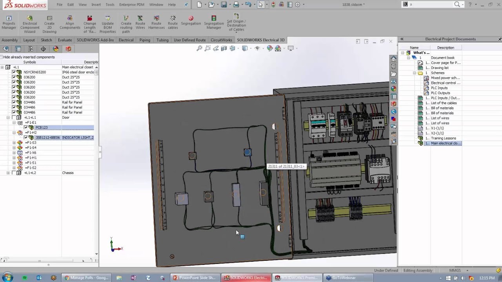Open Options via the gear icon

coord(298,5)
